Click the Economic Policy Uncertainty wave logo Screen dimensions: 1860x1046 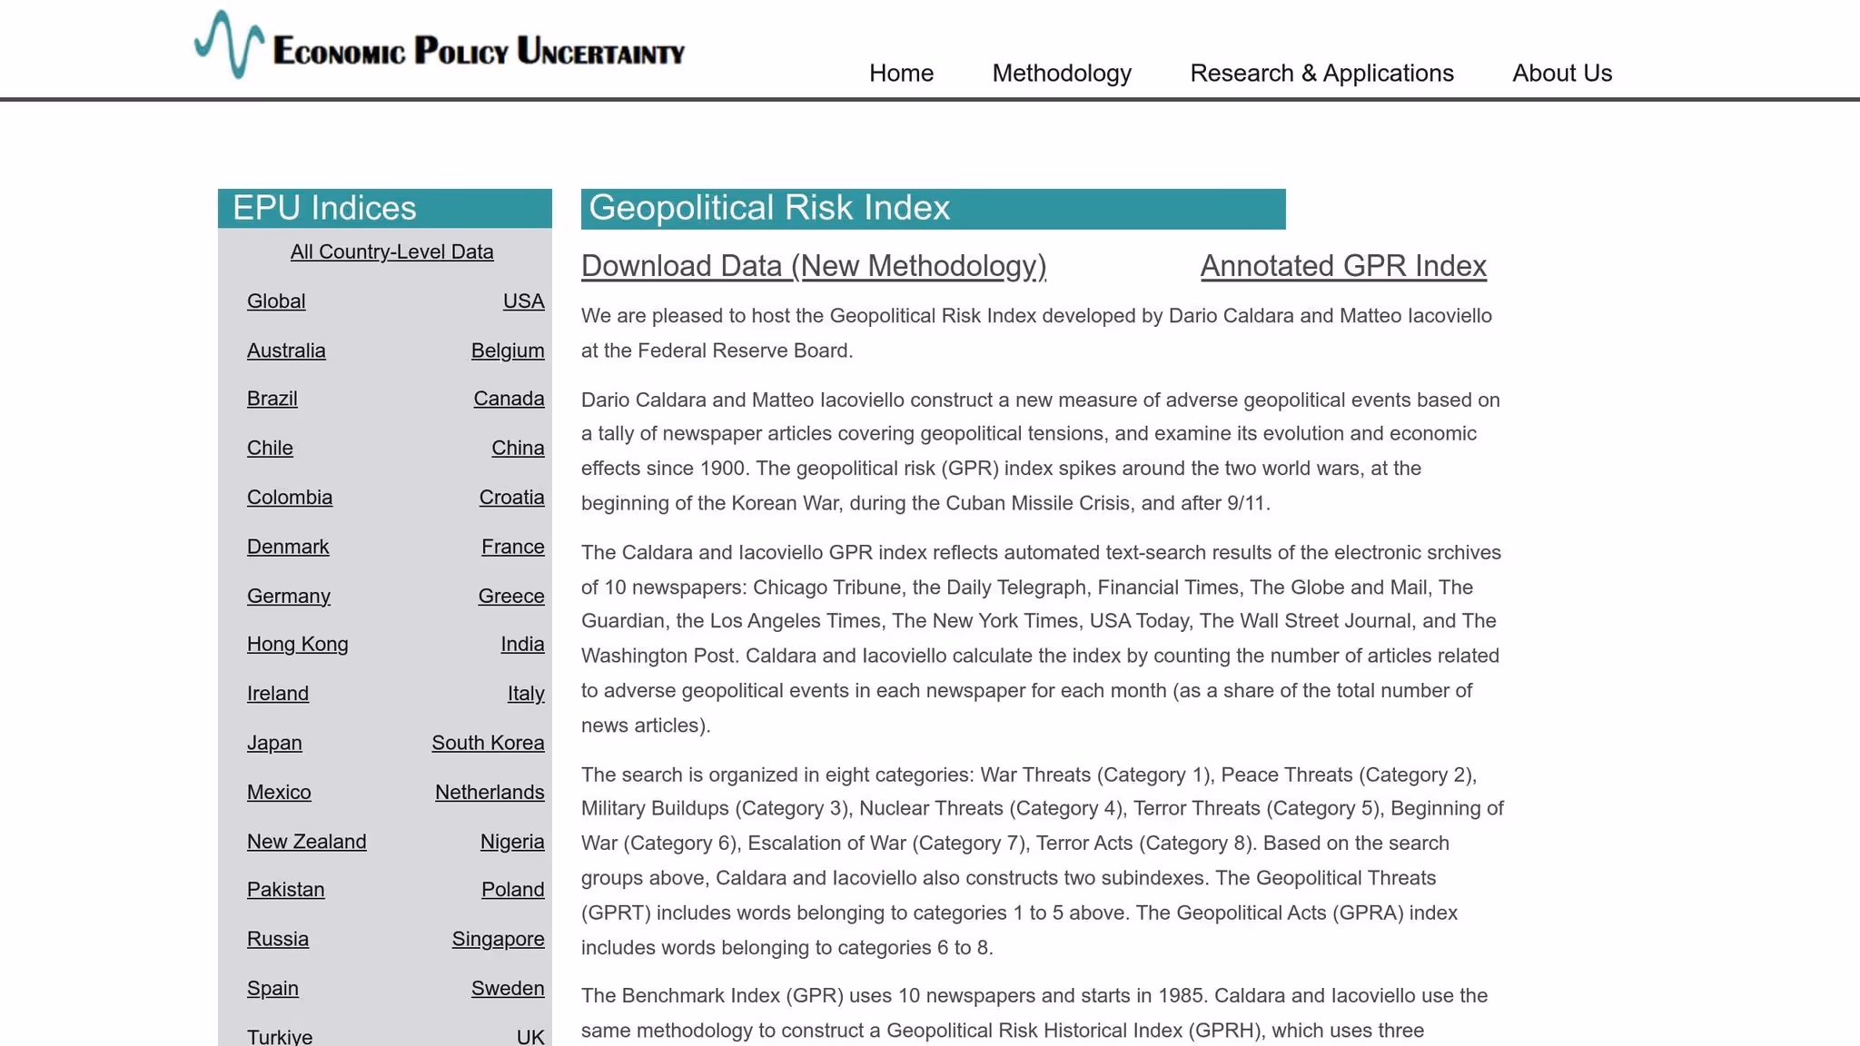[230, 44]
